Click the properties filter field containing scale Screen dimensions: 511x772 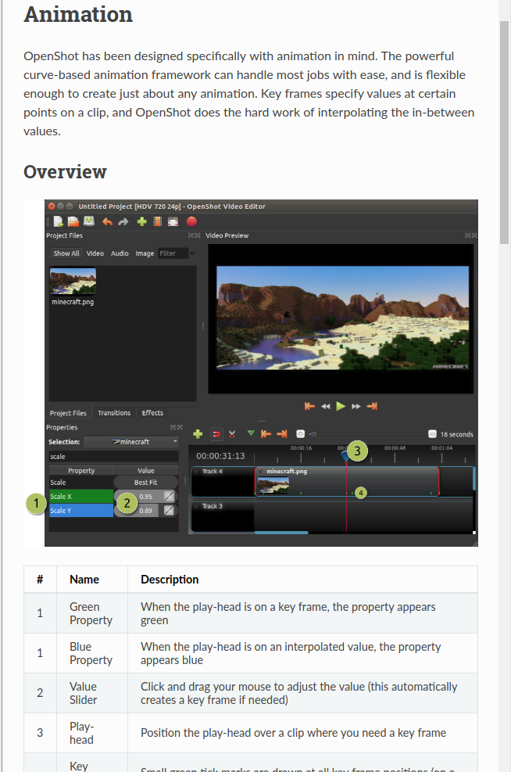[113, 457]
